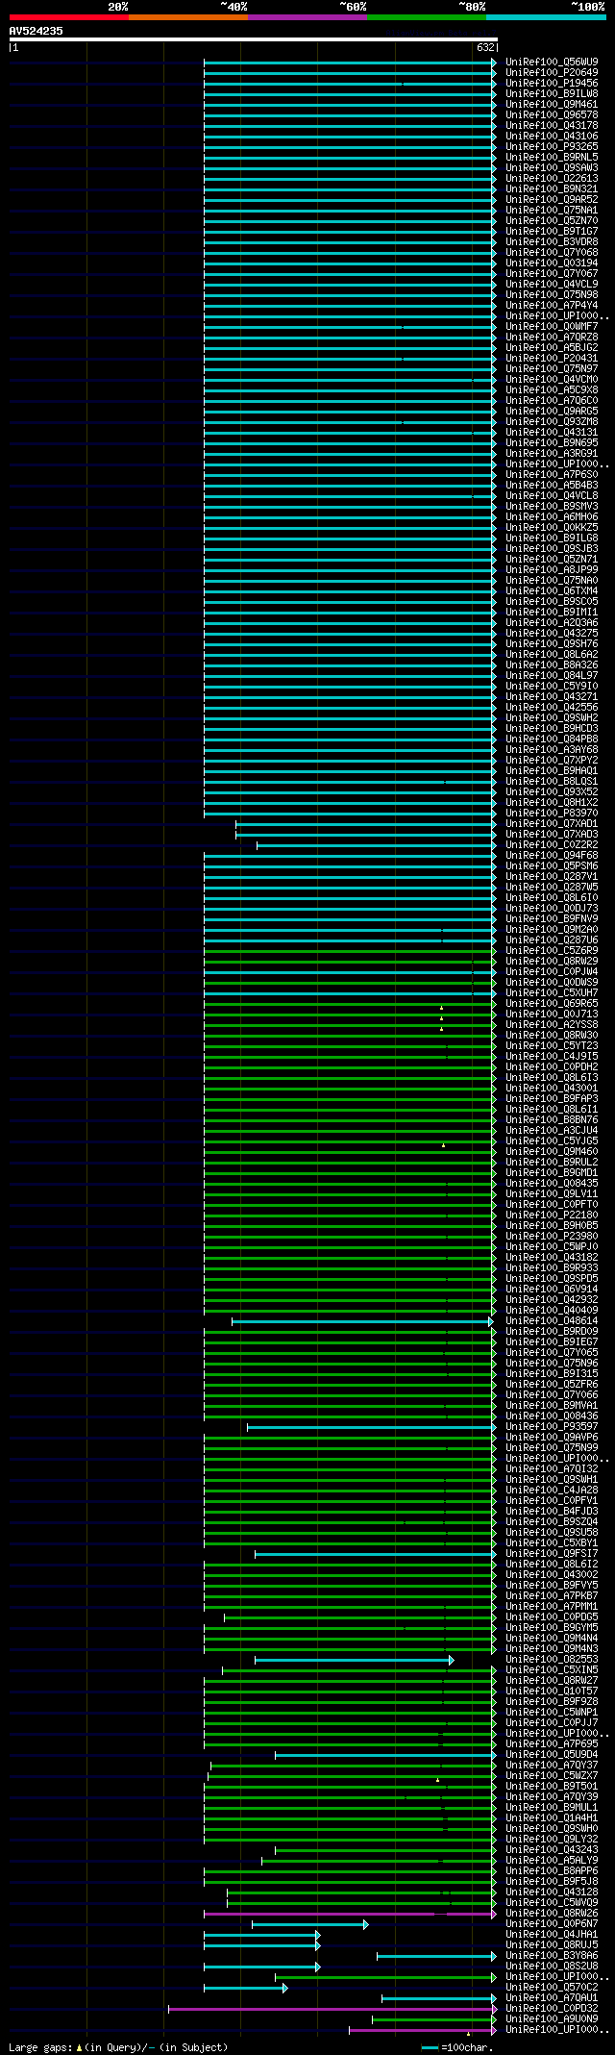615x2055 pixels.
Task: Click UniRef100_Q0P6N7 label
Action: coord(552,1923)
